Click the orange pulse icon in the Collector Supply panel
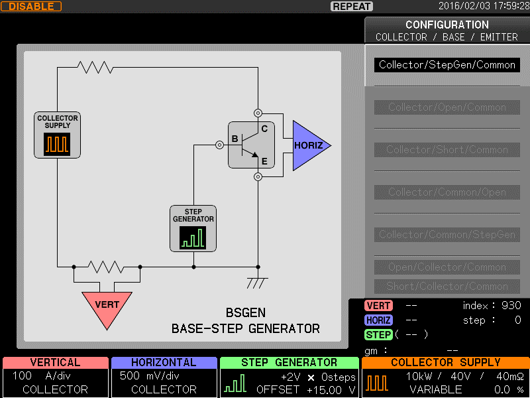The width and height of the screenshot is (530, 398). click(x=377, y=383)
